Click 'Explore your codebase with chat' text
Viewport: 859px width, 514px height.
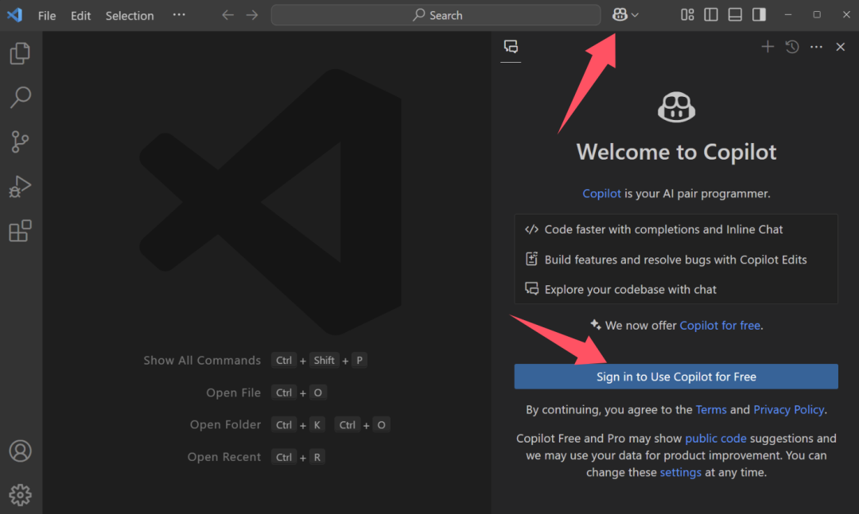click(630, 289)
